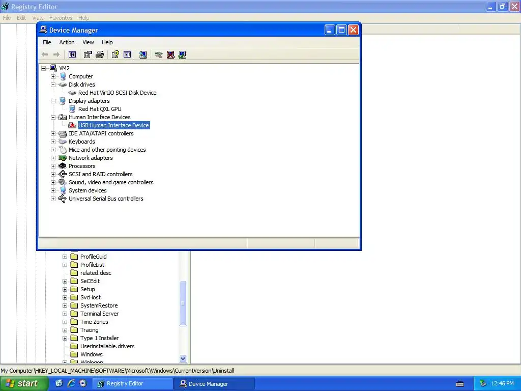Click the Help toolbar icon with question mark
This screenshot has width=521, height=391.
click(x=115, y=54)
